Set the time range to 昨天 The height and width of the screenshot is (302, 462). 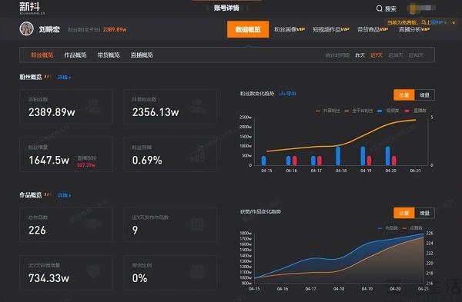[x=360, y=55]
